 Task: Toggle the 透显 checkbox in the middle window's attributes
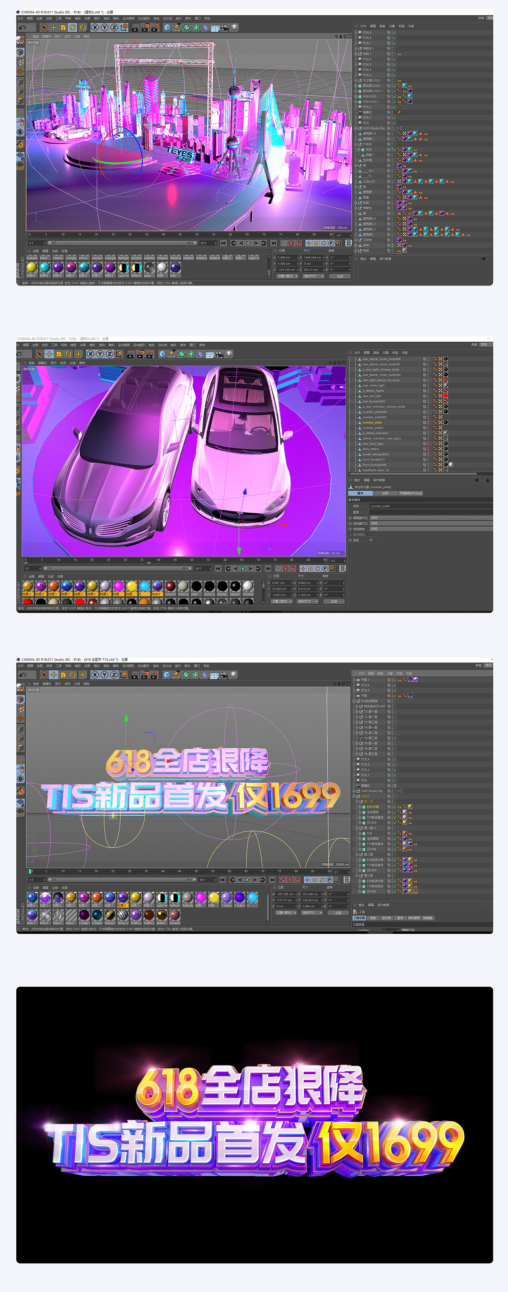371,540
